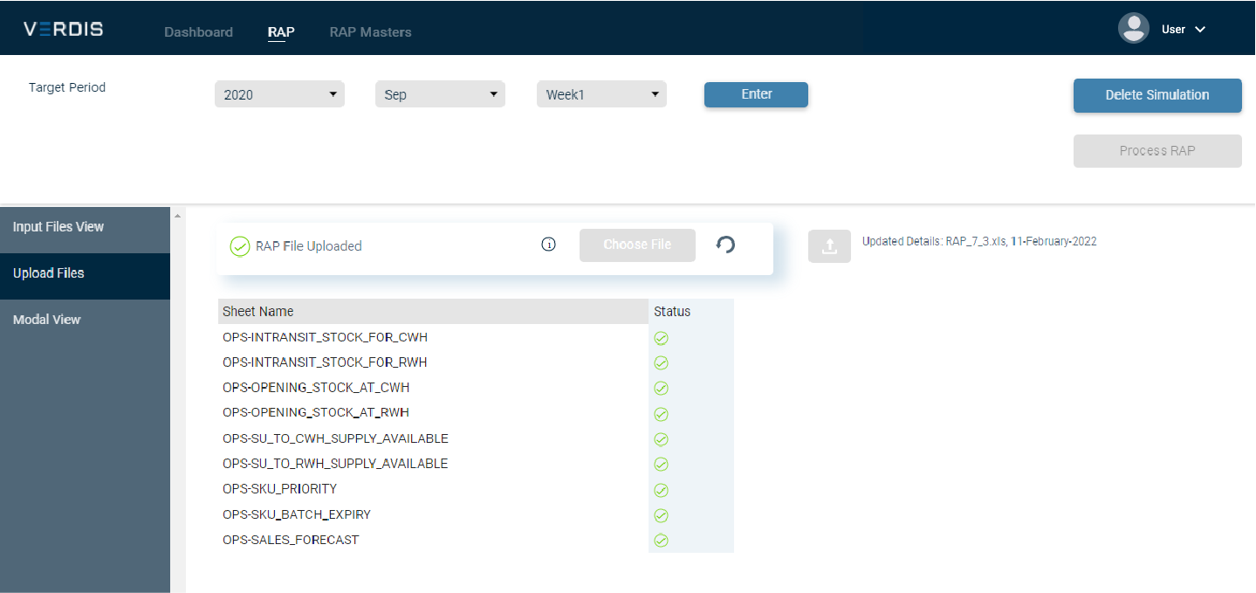This screenshot has height=593, width=1256.
Task: Click status check icon for OPS-SALES_FORECAST
Action: point(661,541)
